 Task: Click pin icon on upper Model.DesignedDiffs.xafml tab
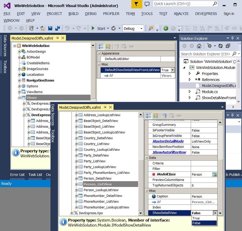[x=57, y=38]
